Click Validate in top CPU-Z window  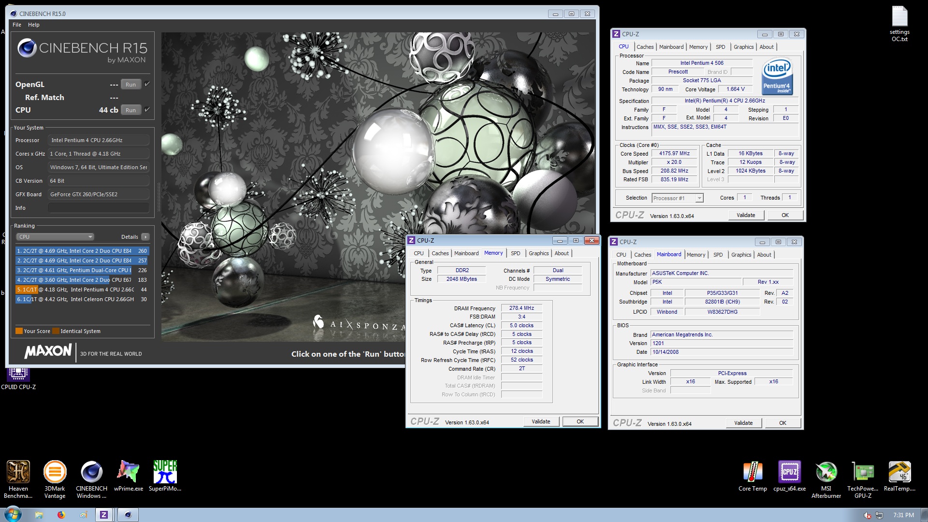[746, 215]
